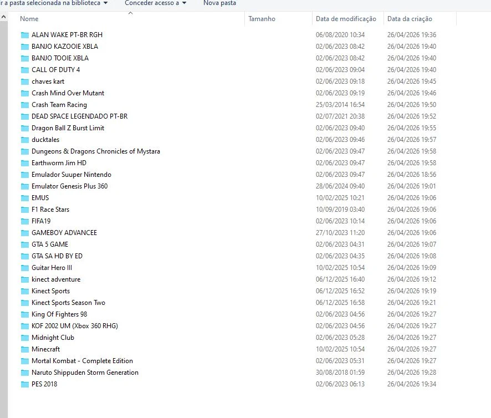
Task: Click the BANJO KAZOOIE XBLA folder icon
Action: [25, 47]
